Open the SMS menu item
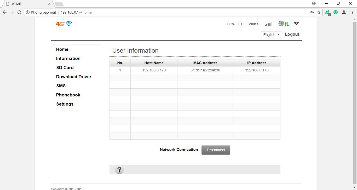Image resolution: width=357 pixels, height=190 pixels. (61, 86)
